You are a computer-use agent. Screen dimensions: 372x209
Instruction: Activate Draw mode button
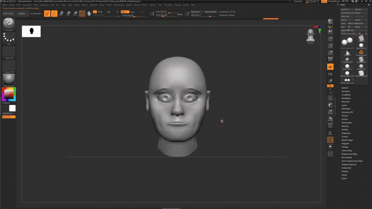click(x=54, y=13)
